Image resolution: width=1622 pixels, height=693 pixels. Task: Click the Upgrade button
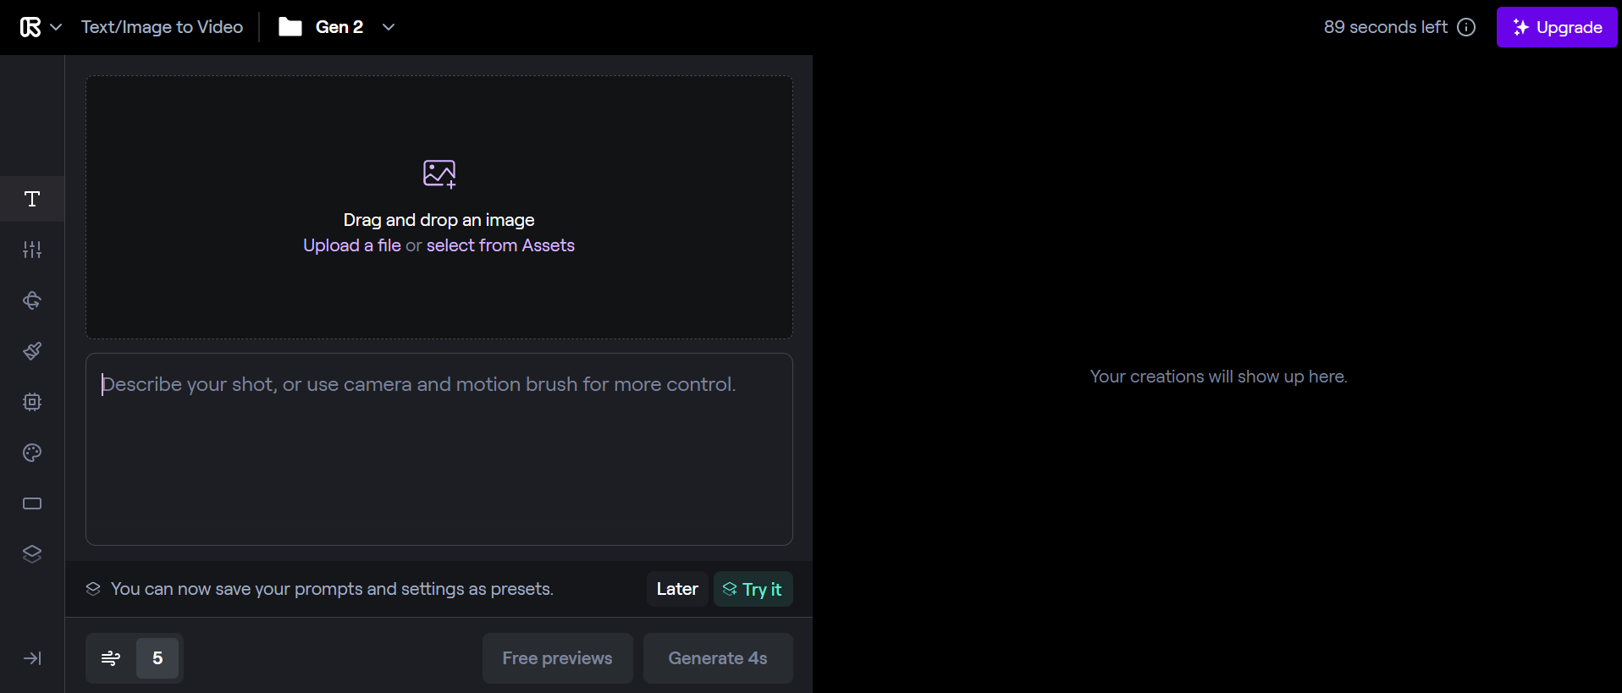tap(1557, 27)
